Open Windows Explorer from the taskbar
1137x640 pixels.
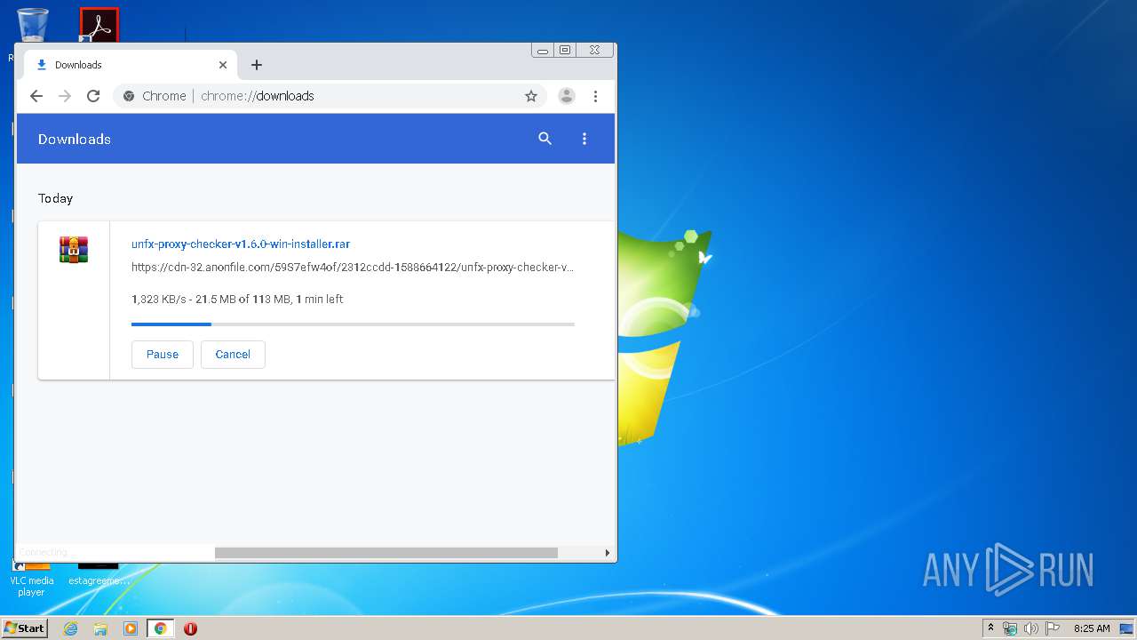point(100,628)
